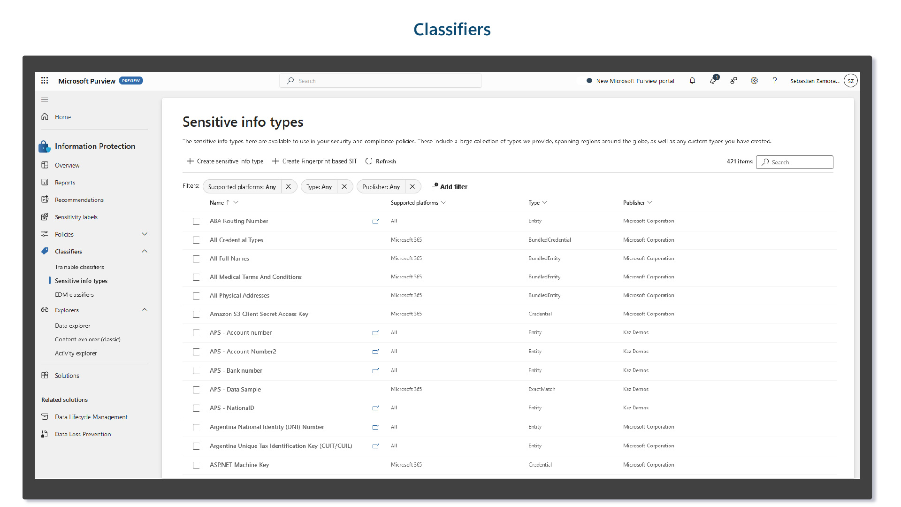The width and height of the screenshot is (901, 507).
Task: Click the Reports chart icon
Action: (x=45, y=182)
